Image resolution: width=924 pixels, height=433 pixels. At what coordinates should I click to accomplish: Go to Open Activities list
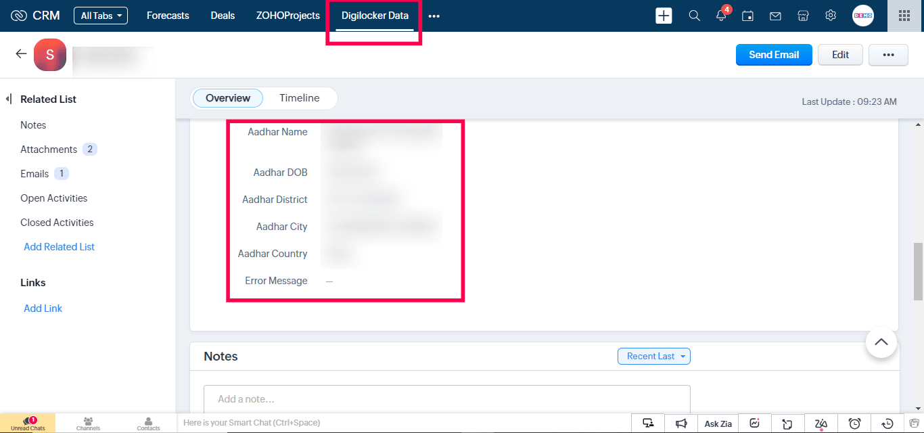pyautogui.click(x=54, y=198)
